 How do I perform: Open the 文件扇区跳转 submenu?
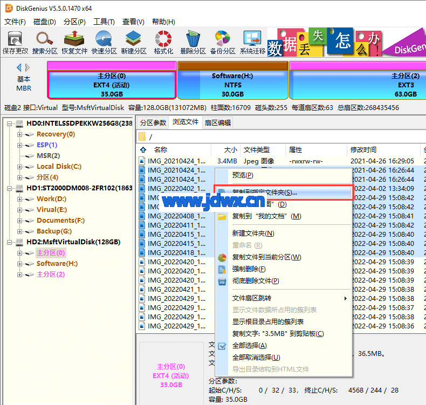pyautogui.click(x=283, y=298)
